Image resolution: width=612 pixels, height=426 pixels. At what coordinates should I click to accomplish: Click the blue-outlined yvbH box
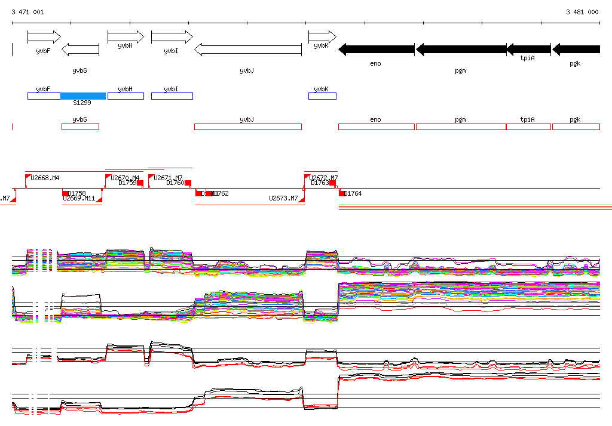click(x=126, y=96)
